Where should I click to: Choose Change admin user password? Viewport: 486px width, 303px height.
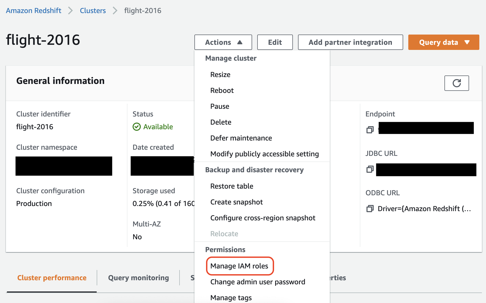click(257, 282)
